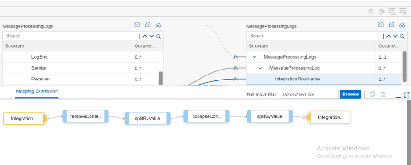Go to next search result in right panel
This screenshot has height=165, width=411.
click(395, 36)
